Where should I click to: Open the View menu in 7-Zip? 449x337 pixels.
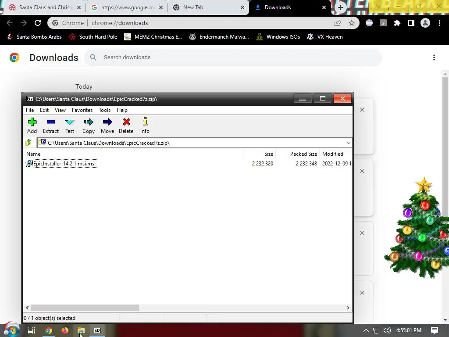coord(60,110)
